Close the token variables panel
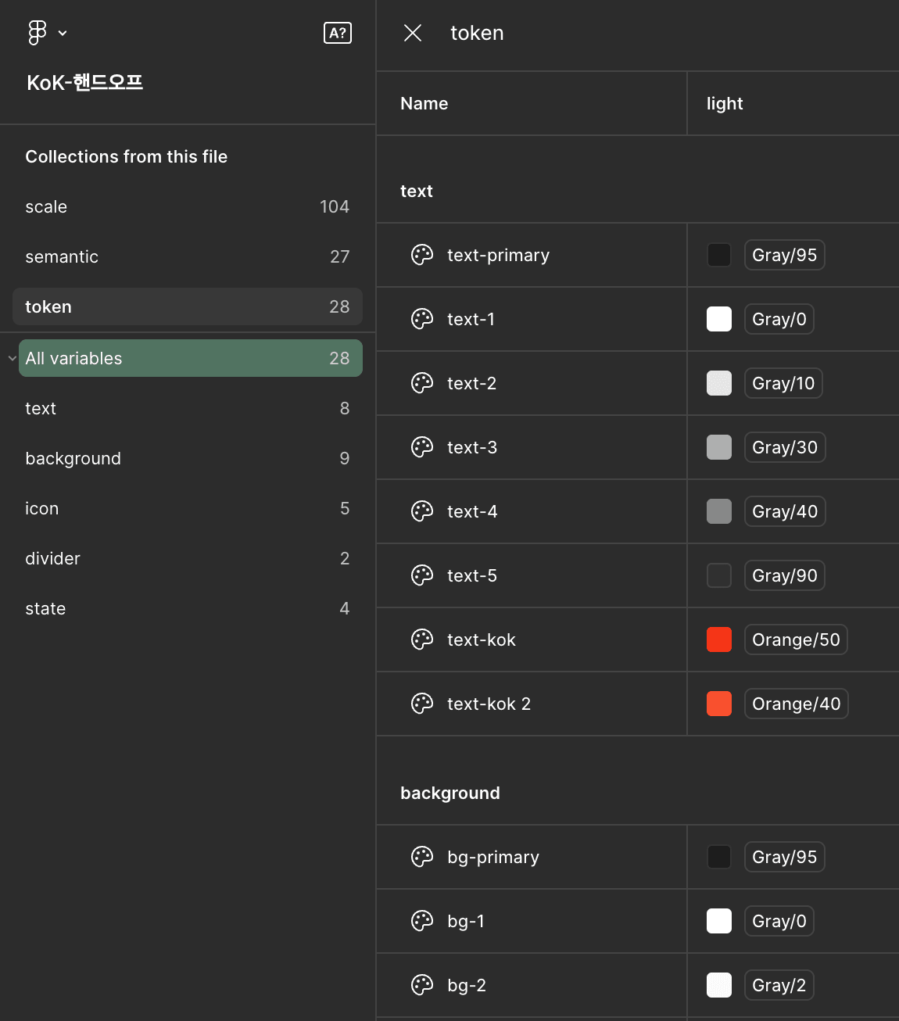The height and width of the screenshot is (1021, 899). [413, 33]
